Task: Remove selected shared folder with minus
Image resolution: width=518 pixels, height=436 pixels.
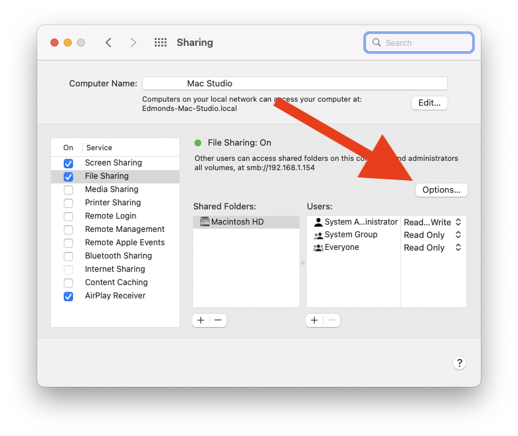Action: tap(218, 320)
